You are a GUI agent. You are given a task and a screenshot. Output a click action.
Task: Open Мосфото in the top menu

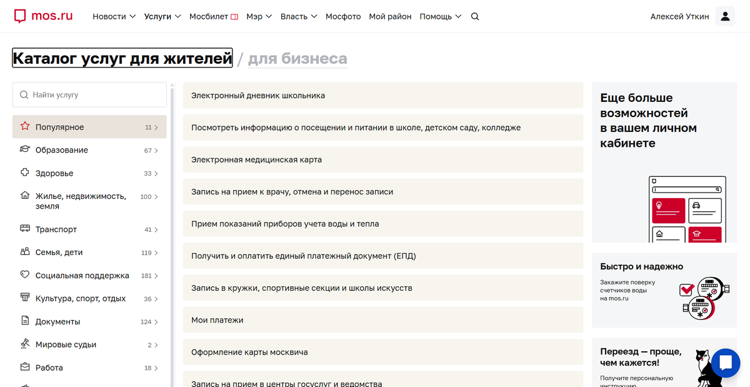click(343, 17)
